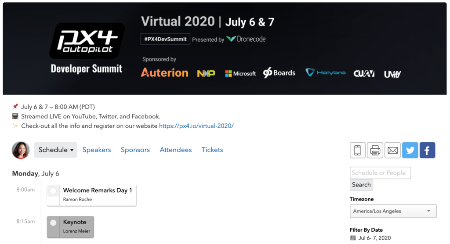Click the Auterion sponsor logo
This screenshot has height=244, width=450.
click(x=164, y=72)
